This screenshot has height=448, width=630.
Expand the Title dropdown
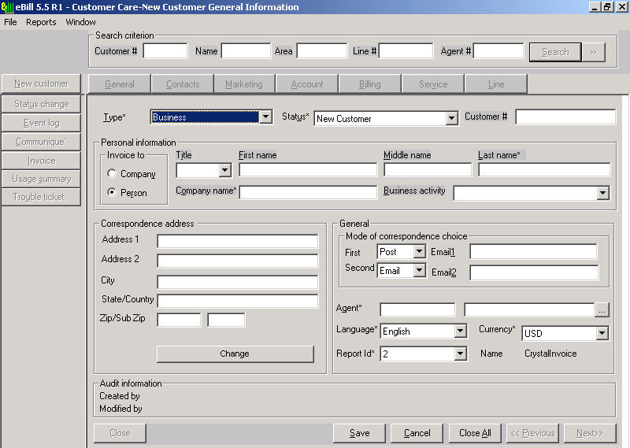[x=225, y=170]
